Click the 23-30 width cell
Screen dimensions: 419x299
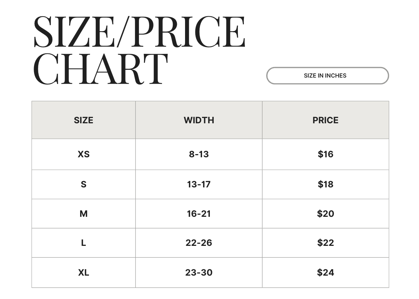(x=199, y=272)
